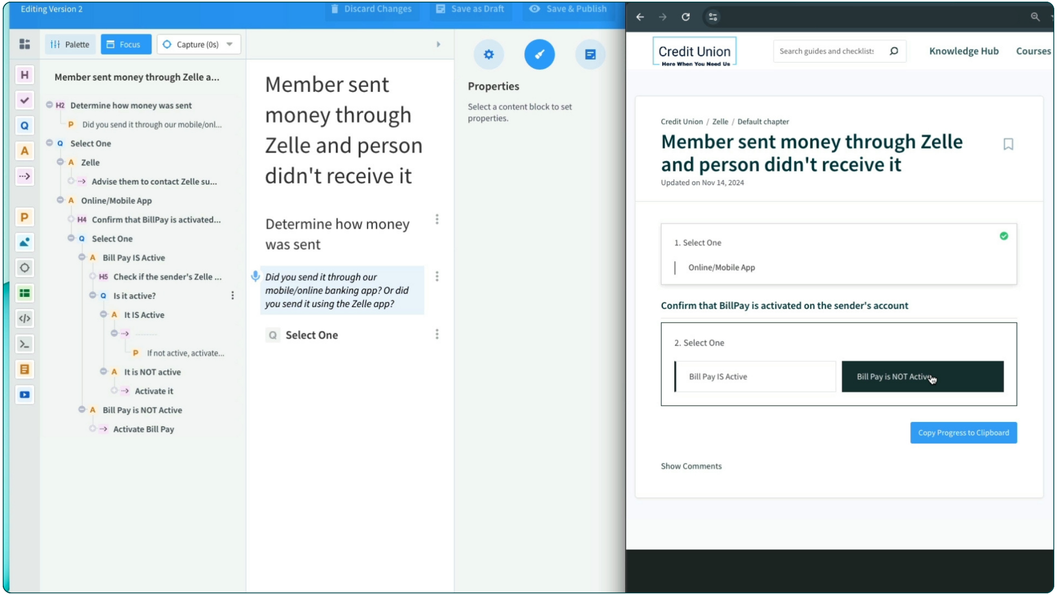1057x595 pixels.
Task: Click the Capture dropdown arrow
Action: coord(230,44)
